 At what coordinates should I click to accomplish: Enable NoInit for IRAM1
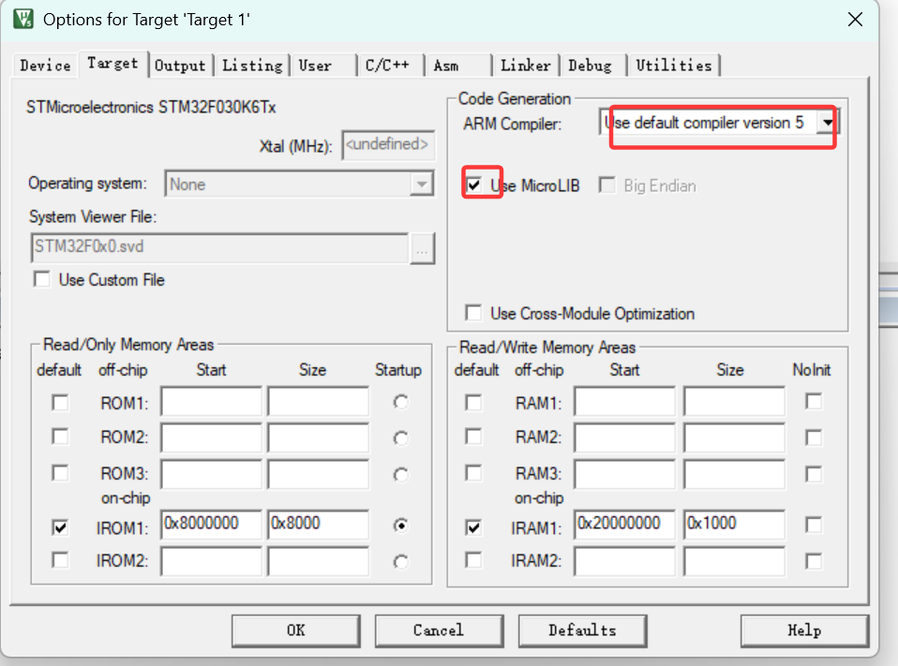[x=814, y=525]
